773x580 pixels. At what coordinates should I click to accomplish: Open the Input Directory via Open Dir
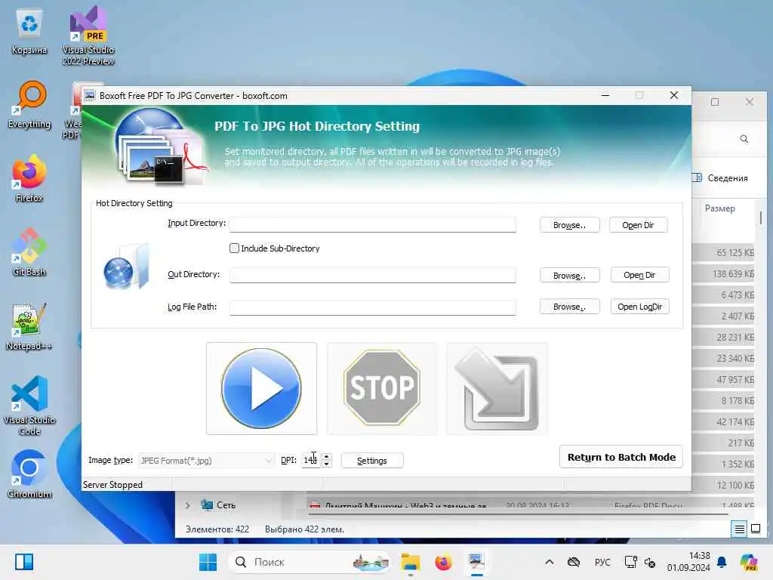pyautogui.click(x=638, y=225)
